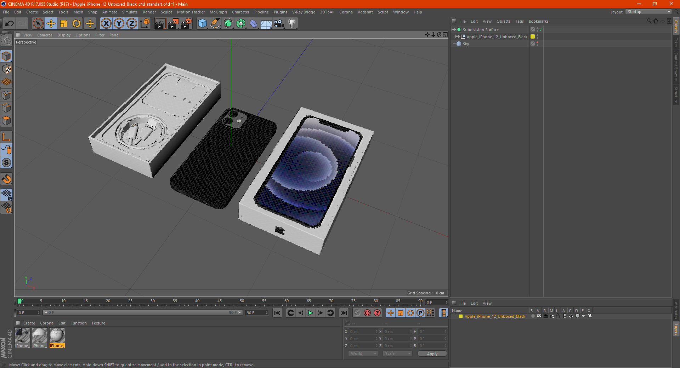Toggle Autokeying button
This screenshot has width=680, height=368.
(x=367, y=313)
